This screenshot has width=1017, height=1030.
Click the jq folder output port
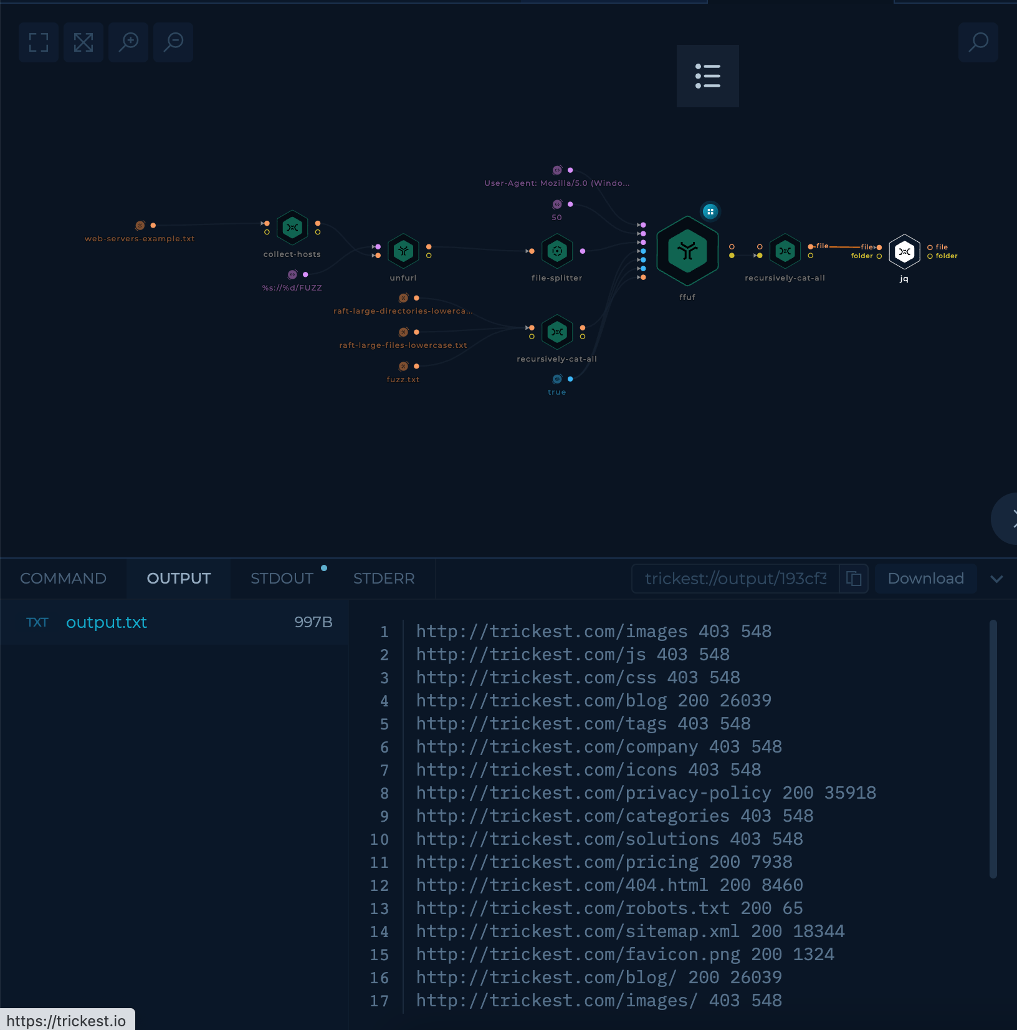pos(930,256)
